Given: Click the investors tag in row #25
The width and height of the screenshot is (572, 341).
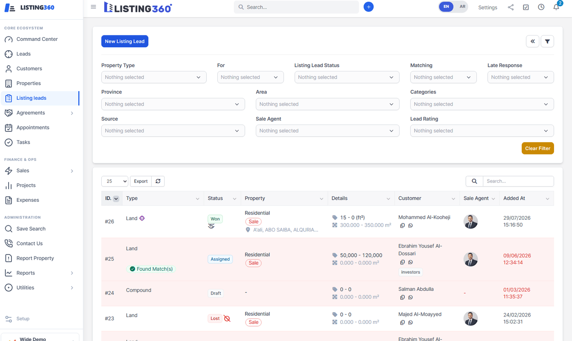Looking at the screenshot, I should (x=410, y=272).
